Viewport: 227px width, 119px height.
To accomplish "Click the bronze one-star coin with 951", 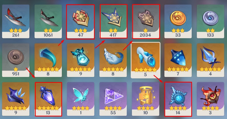I will coord(16,60).
